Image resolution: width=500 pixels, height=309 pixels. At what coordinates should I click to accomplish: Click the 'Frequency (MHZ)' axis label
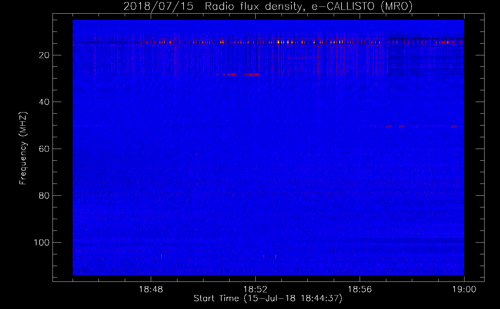23,148
